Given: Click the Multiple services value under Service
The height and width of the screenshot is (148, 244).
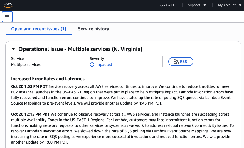Looking at the screenshot, I should [26, 65].
